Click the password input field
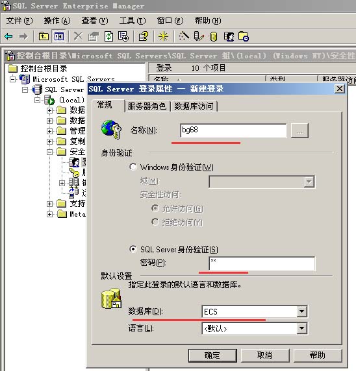Viewport: 356px width, 371px height. pyautogui.click(x=262, y=263)
